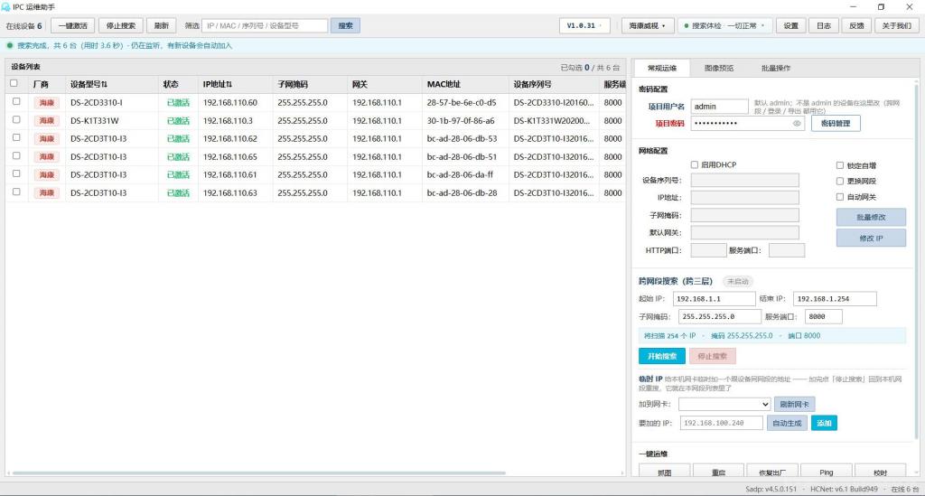The height and width of the screenshot is (496, 925).
Task: Click the 服务端口 field showing 8000
Action: click(x=824, y=317)
